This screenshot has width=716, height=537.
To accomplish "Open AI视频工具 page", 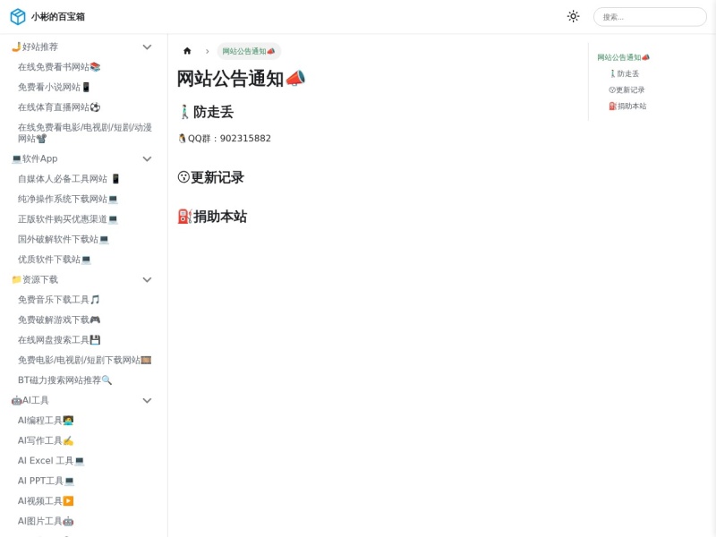I will pos(46,501).
